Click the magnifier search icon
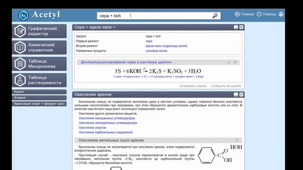The image size is (303, 170). [x=215, y=16]
